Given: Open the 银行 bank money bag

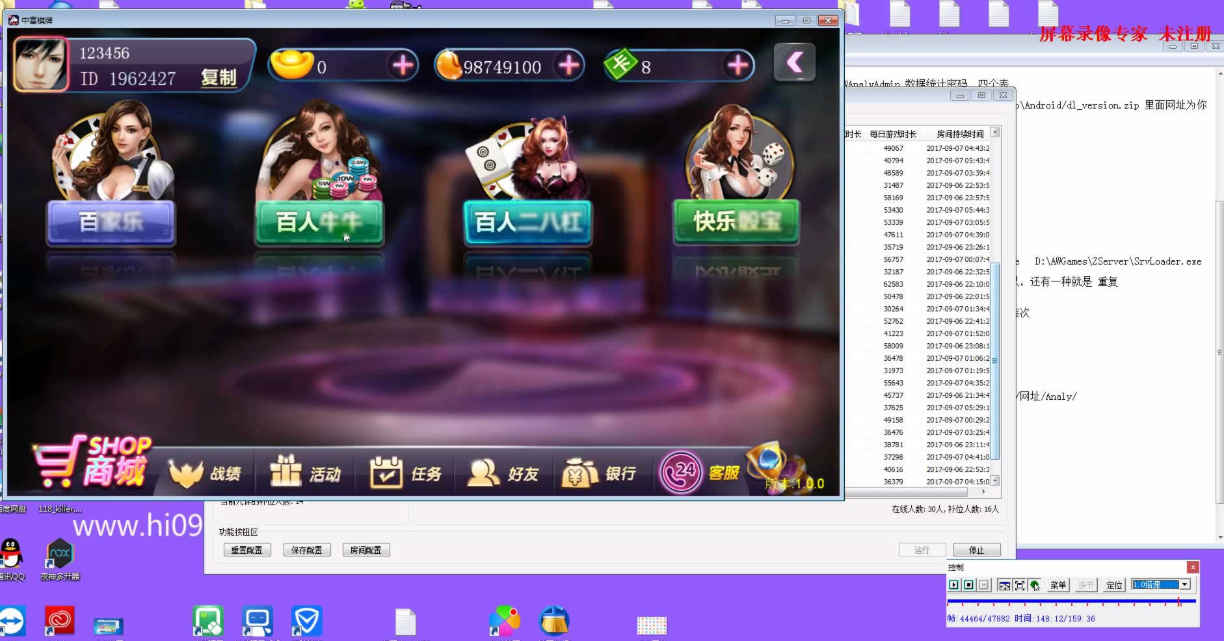Looking at the screenshot, I should (x=599, y=473).
